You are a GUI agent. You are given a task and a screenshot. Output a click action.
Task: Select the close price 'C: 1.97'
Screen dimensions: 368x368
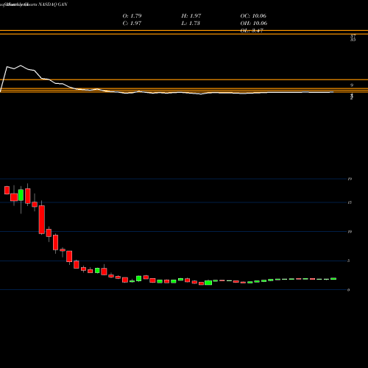pyautogui.click(x=132, y=23)
